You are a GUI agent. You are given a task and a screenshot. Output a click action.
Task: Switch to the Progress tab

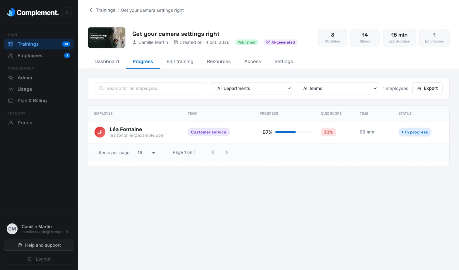click(143, 62)
